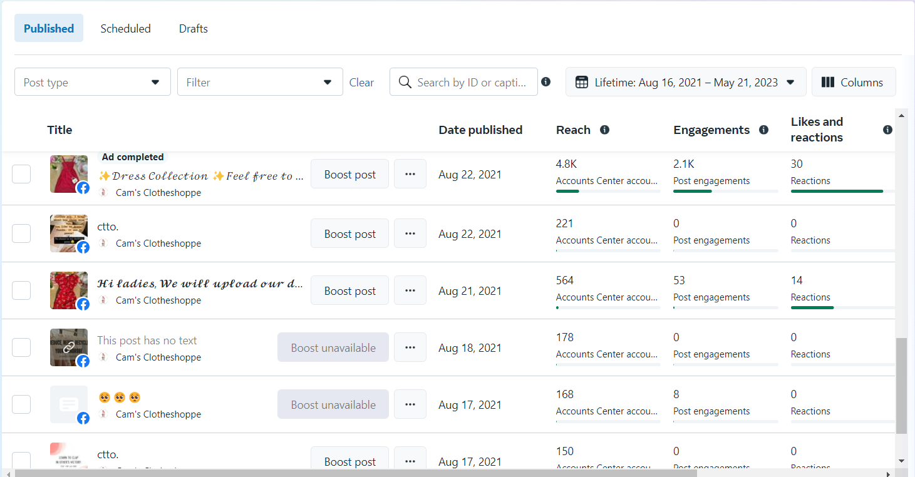
Task: Switch to the Scheduled tab
Action: [125, 28]
